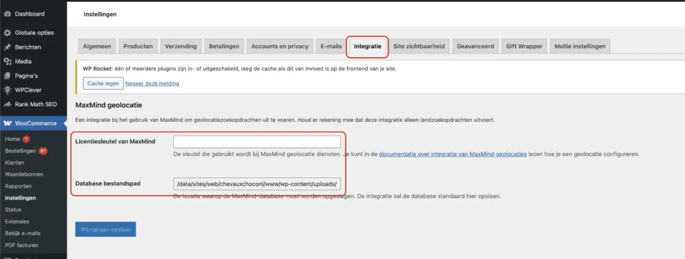Open Globale opties menu item
Screen dimensions: 685x259
click(33, 33)
